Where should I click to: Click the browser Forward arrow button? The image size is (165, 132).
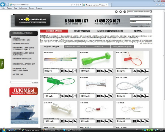(7, 4)
